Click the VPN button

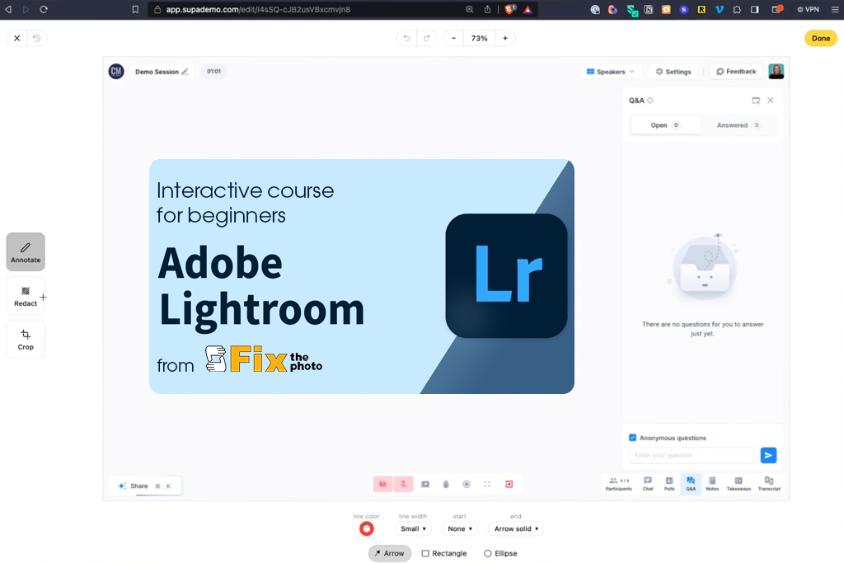coord(808,9)
